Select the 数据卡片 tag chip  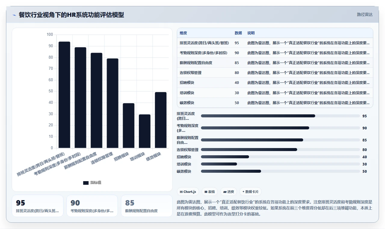250,192
